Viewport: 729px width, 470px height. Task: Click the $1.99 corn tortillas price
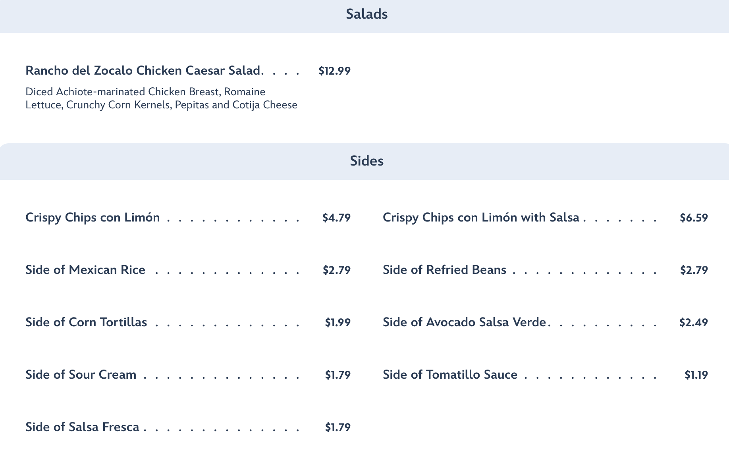click(x=337, y=323)
